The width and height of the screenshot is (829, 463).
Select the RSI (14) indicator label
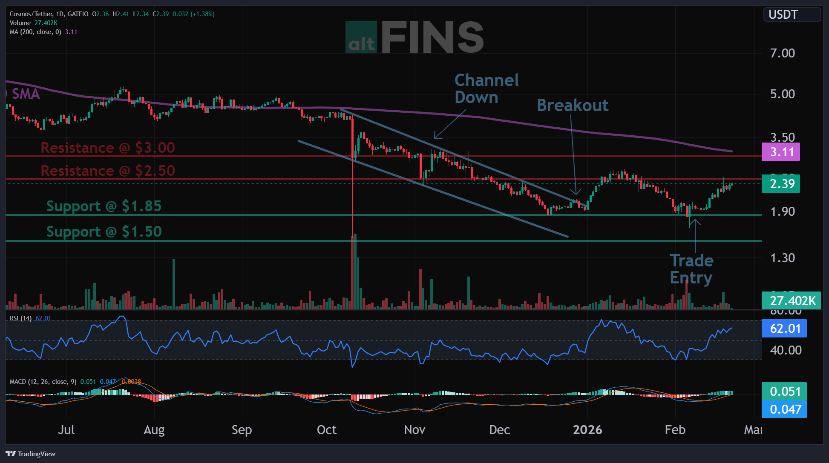click(20, 318)
